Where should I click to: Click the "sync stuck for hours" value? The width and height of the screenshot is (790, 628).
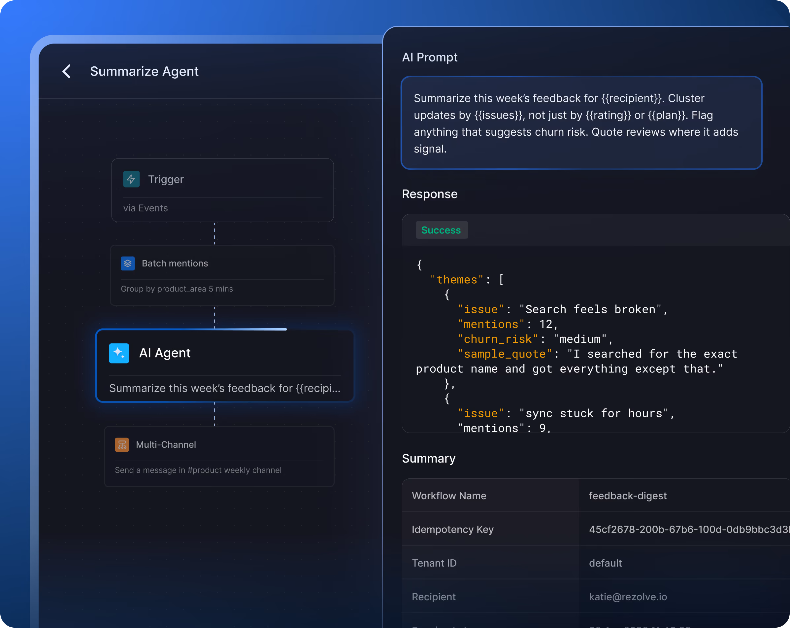[594, 413]
